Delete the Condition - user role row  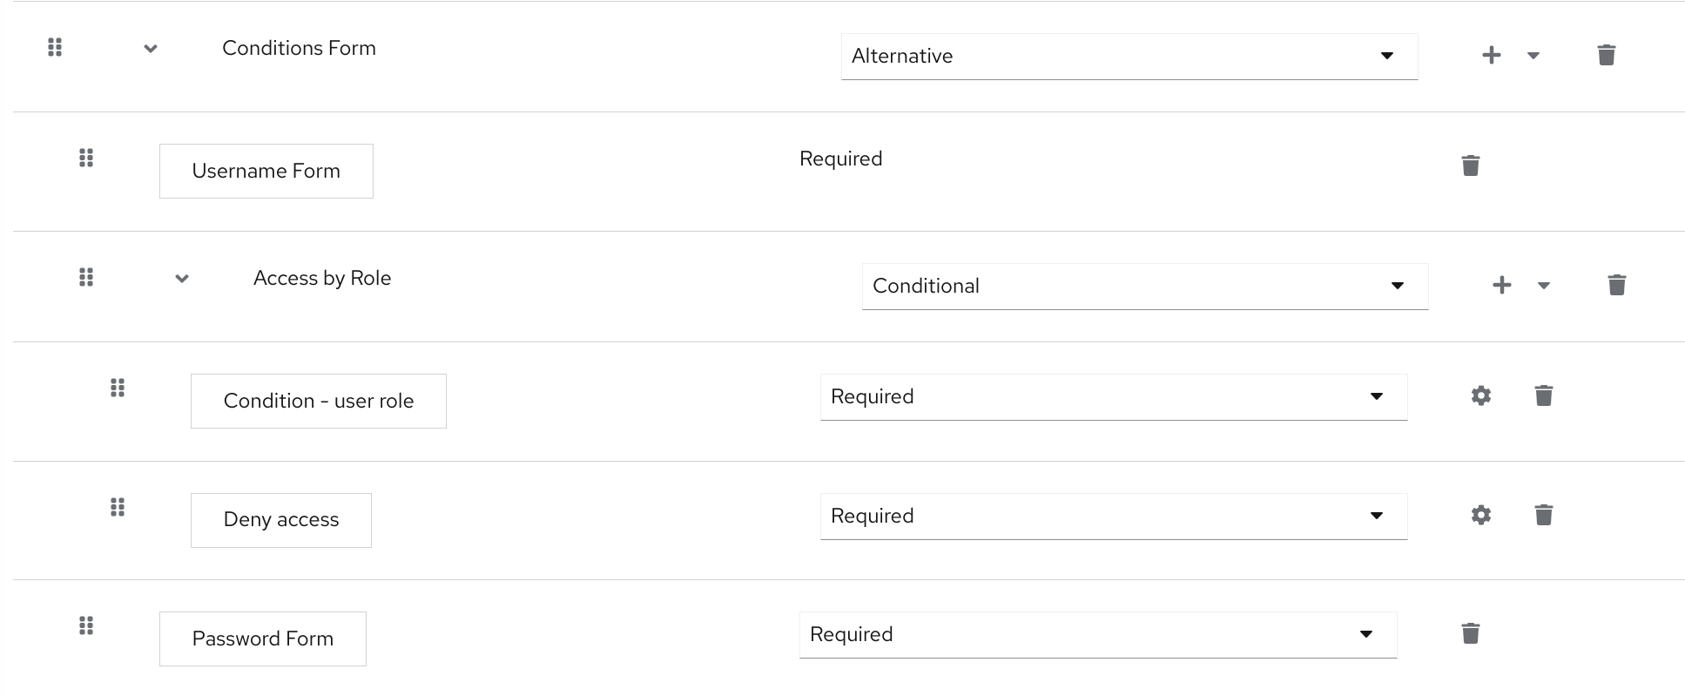click(x=1543, y=395)
